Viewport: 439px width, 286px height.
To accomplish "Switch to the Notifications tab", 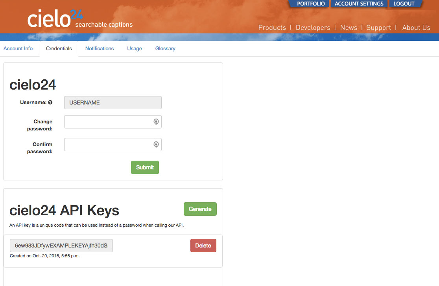I will [x=100, y=49].
